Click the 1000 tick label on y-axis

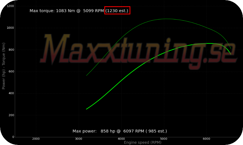click(10, 28)
